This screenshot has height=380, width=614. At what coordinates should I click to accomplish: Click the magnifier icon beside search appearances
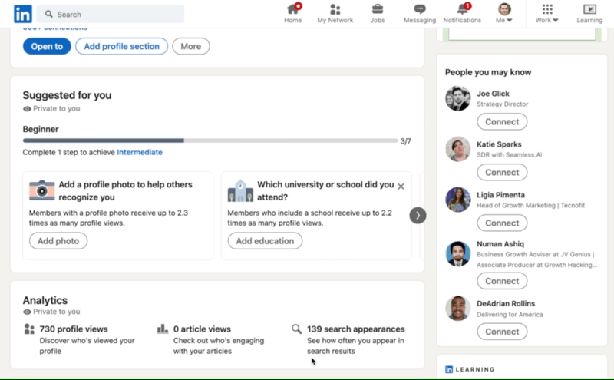297,329
